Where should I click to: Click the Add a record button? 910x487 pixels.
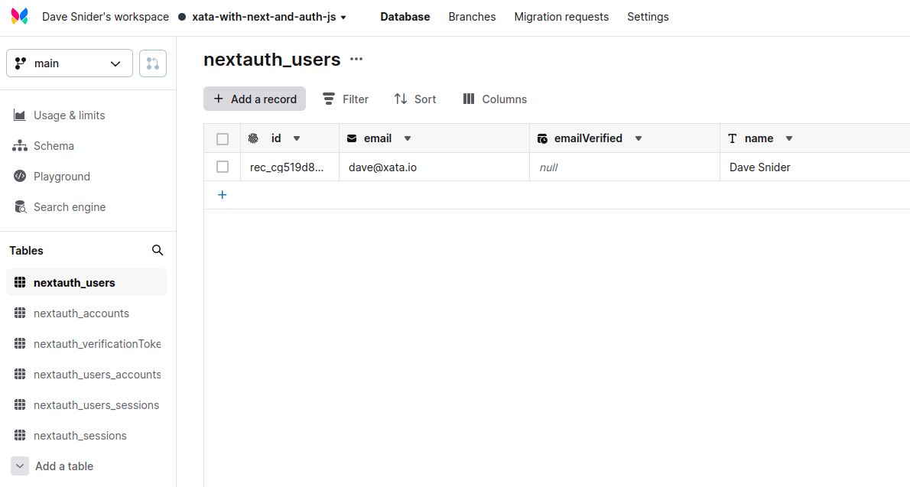click(255, 99)
